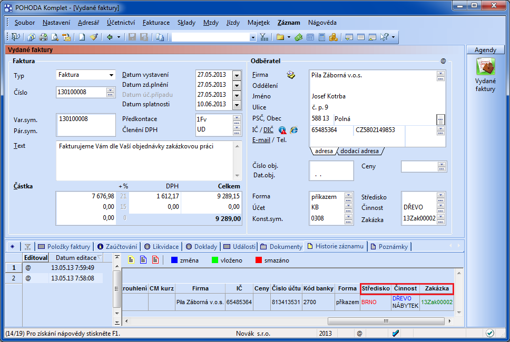Open the Datum vystavení date dropdown
Image resolution: width=510 pixels, height=342 pixels.
[237, 75]
